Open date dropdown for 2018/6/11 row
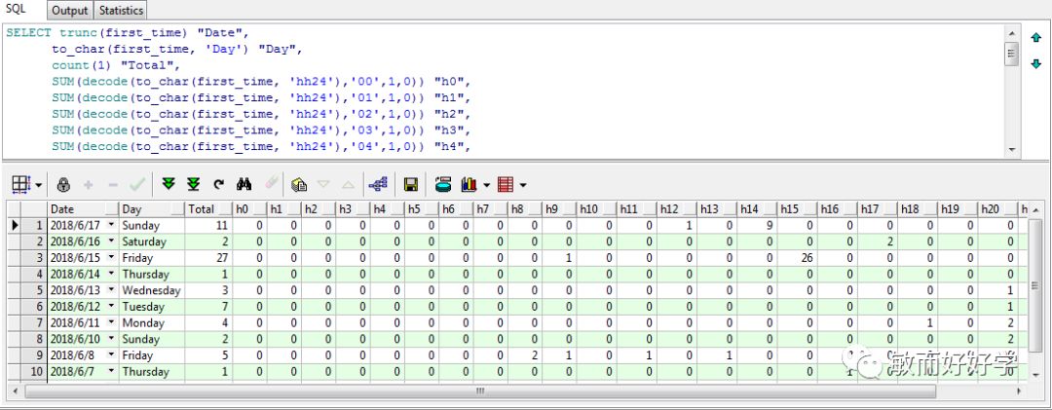Viewport: 1052px width, 410px height. (x=111, y=322)
